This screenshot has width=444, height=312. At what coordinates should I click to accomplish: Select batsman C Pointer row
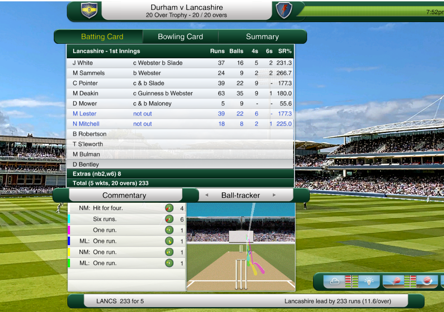[180, 83]
